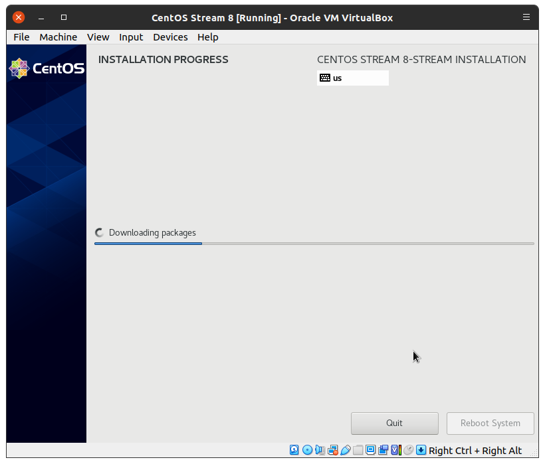Open the File menu
The width and height of the screenshot is (545, 464).
(21, 37)
